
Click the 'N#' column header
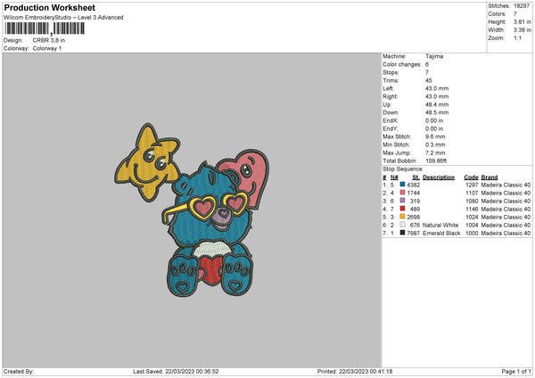(394, 177)
